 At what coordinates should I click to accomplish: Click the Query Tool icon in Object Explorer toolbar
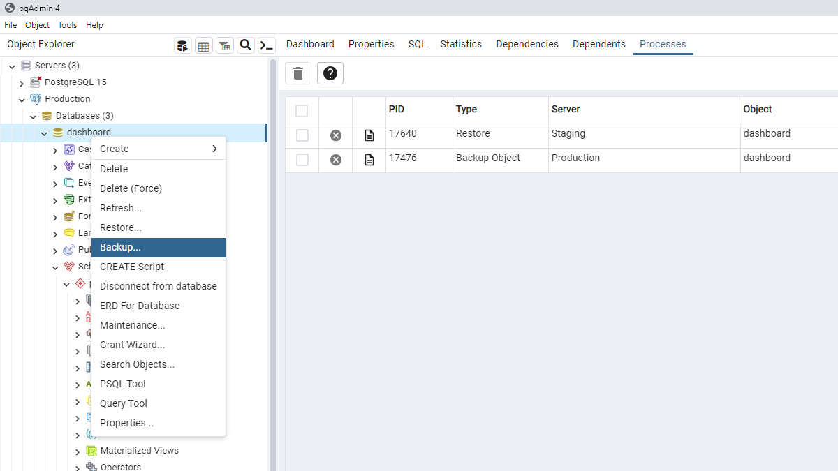point(182,46)
